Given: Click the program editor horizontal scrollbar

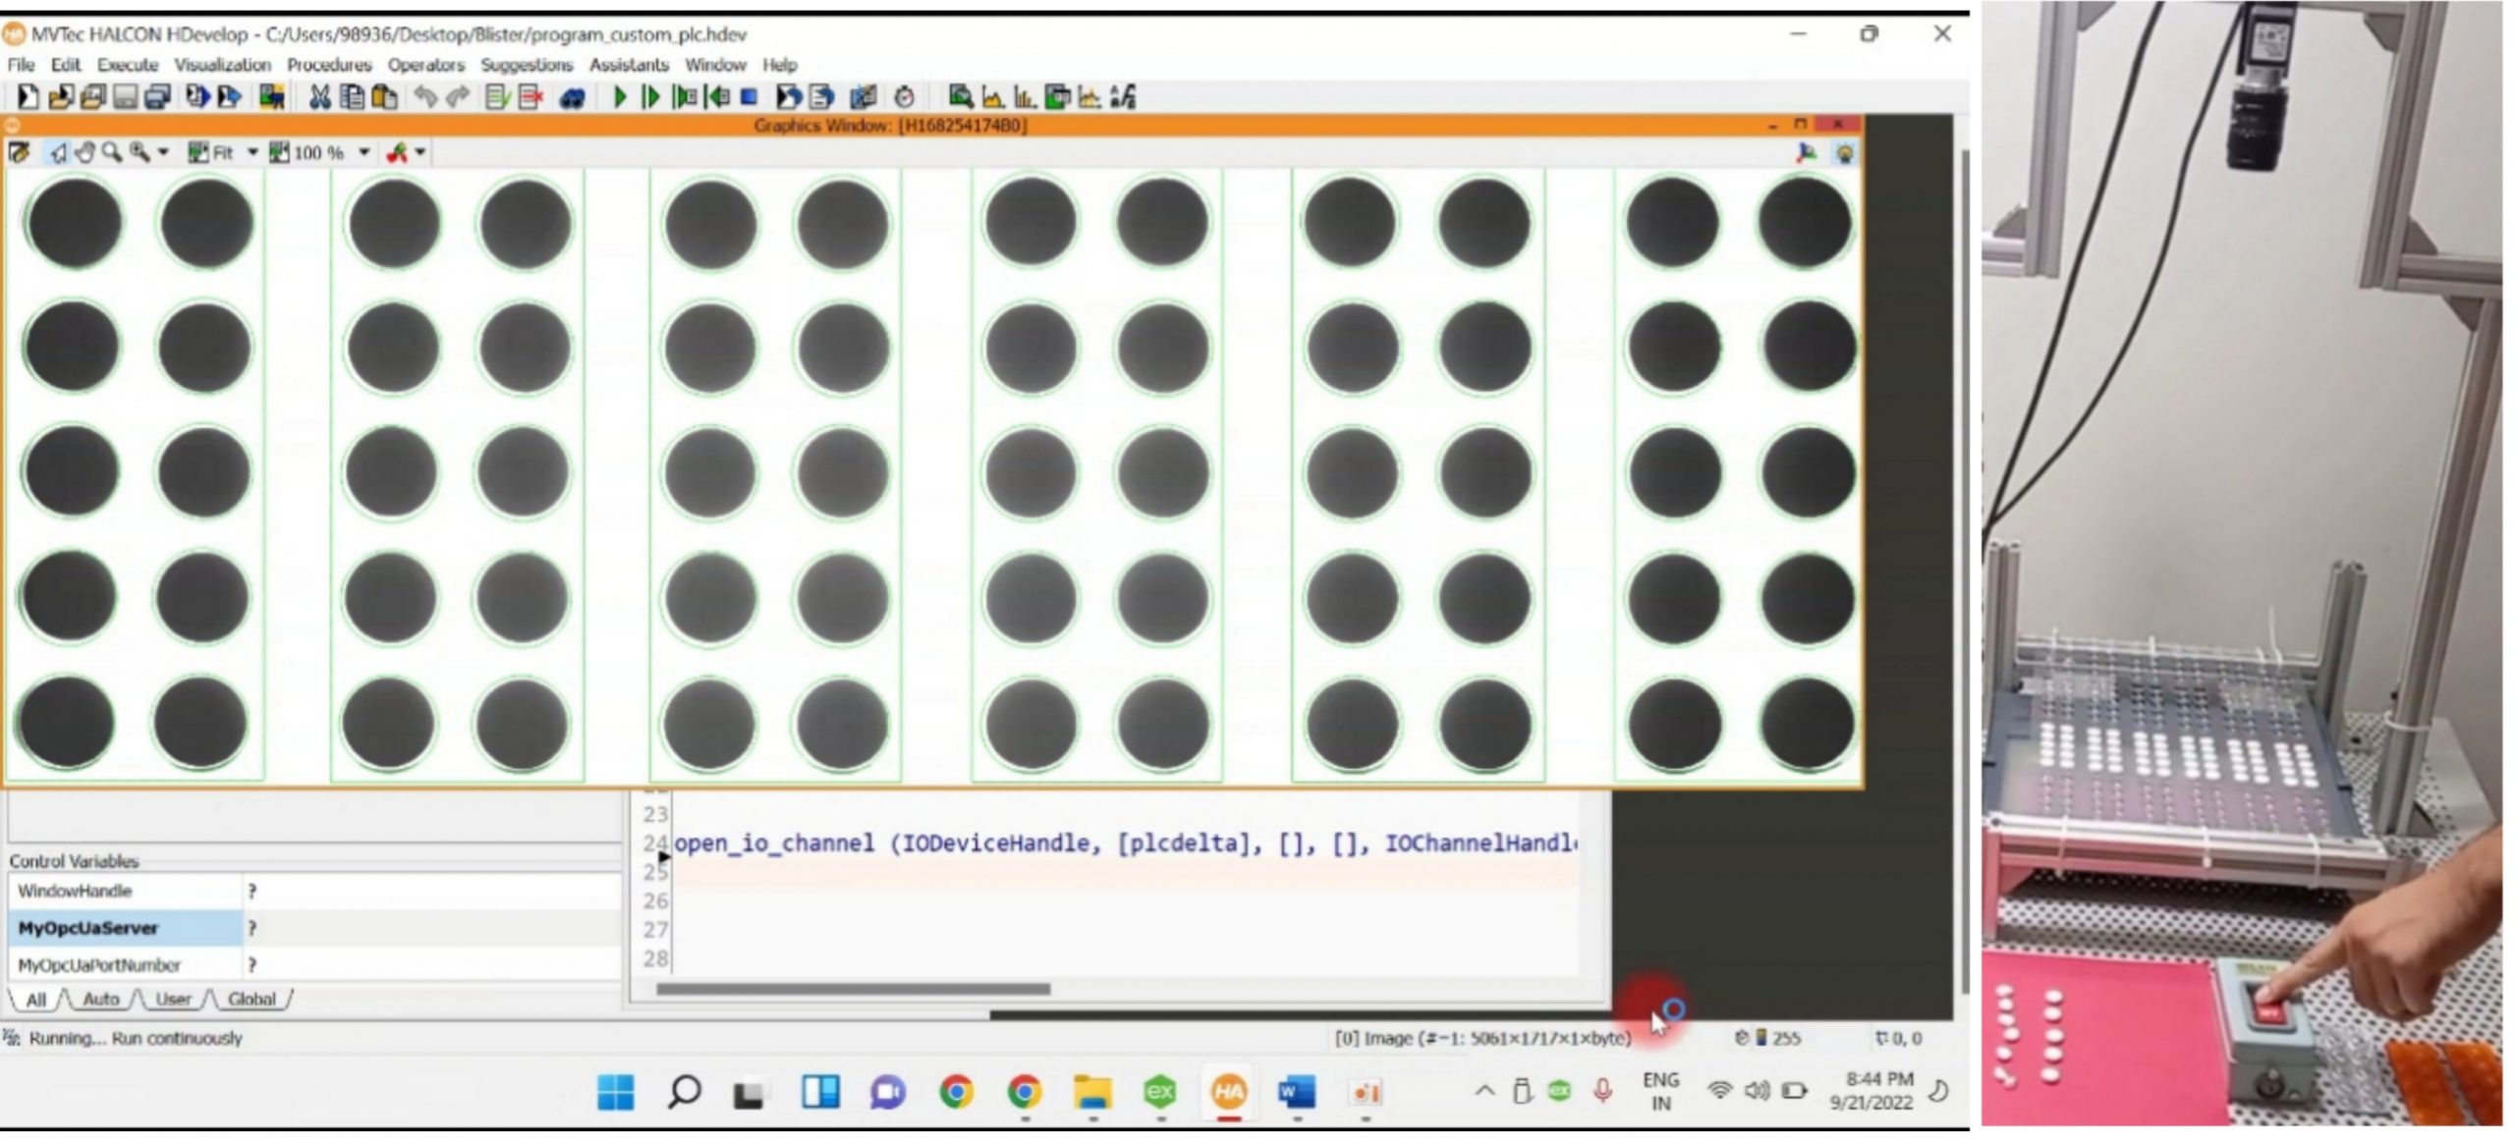Looking at the screenshot, I should coord(853,989).
